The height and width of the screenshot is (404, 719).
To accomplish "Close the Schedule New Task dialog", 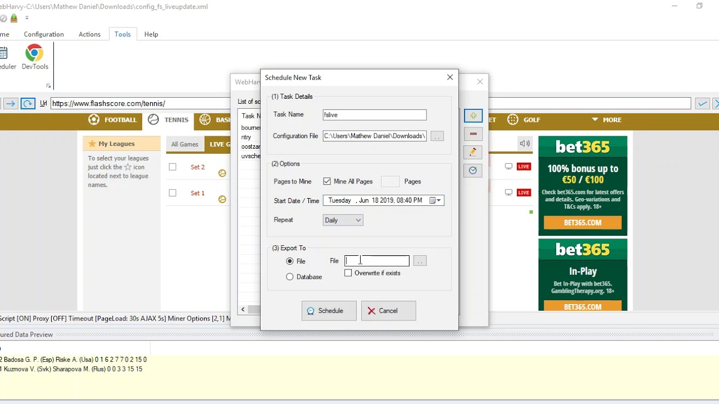I will (x=450, y=77).
